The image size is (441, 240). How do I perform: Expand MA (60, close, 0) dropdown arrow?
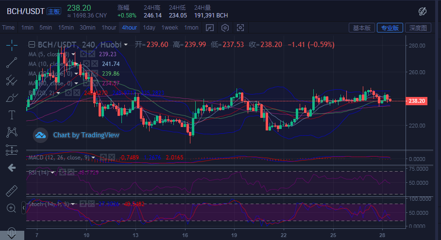coord(76,83)
